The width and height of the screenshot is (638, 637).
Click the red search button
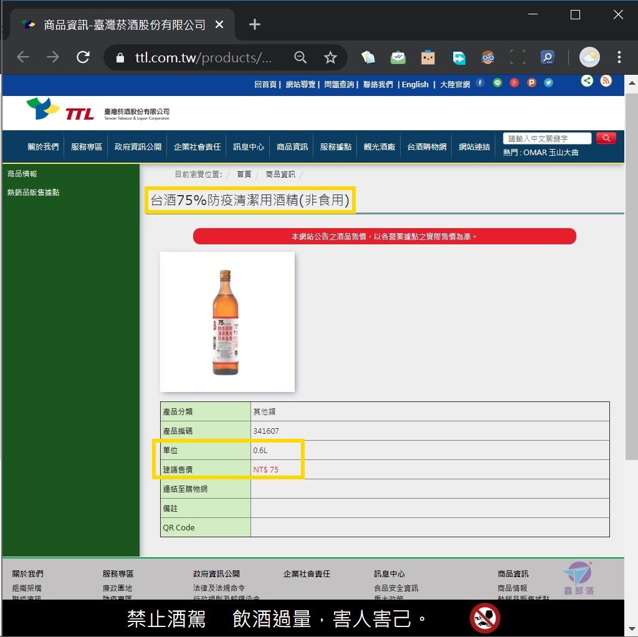coord(606,138)
